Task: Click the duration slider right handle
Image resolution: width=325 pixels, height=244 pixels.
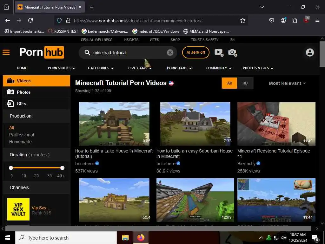Action: (x=62, y=168)
